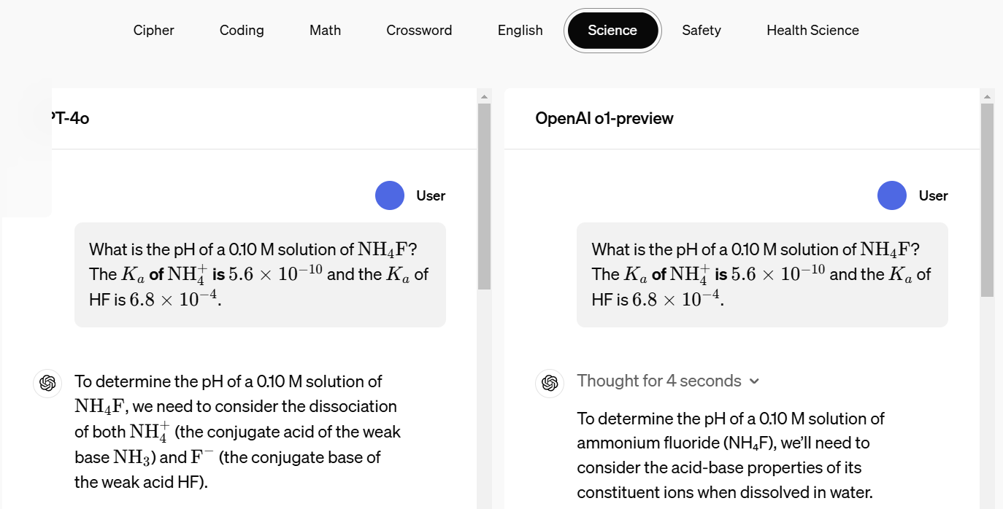Viewport: 1003px width, 509px height.
Task: Open the Safety tab
Action: tap(701, 30)
